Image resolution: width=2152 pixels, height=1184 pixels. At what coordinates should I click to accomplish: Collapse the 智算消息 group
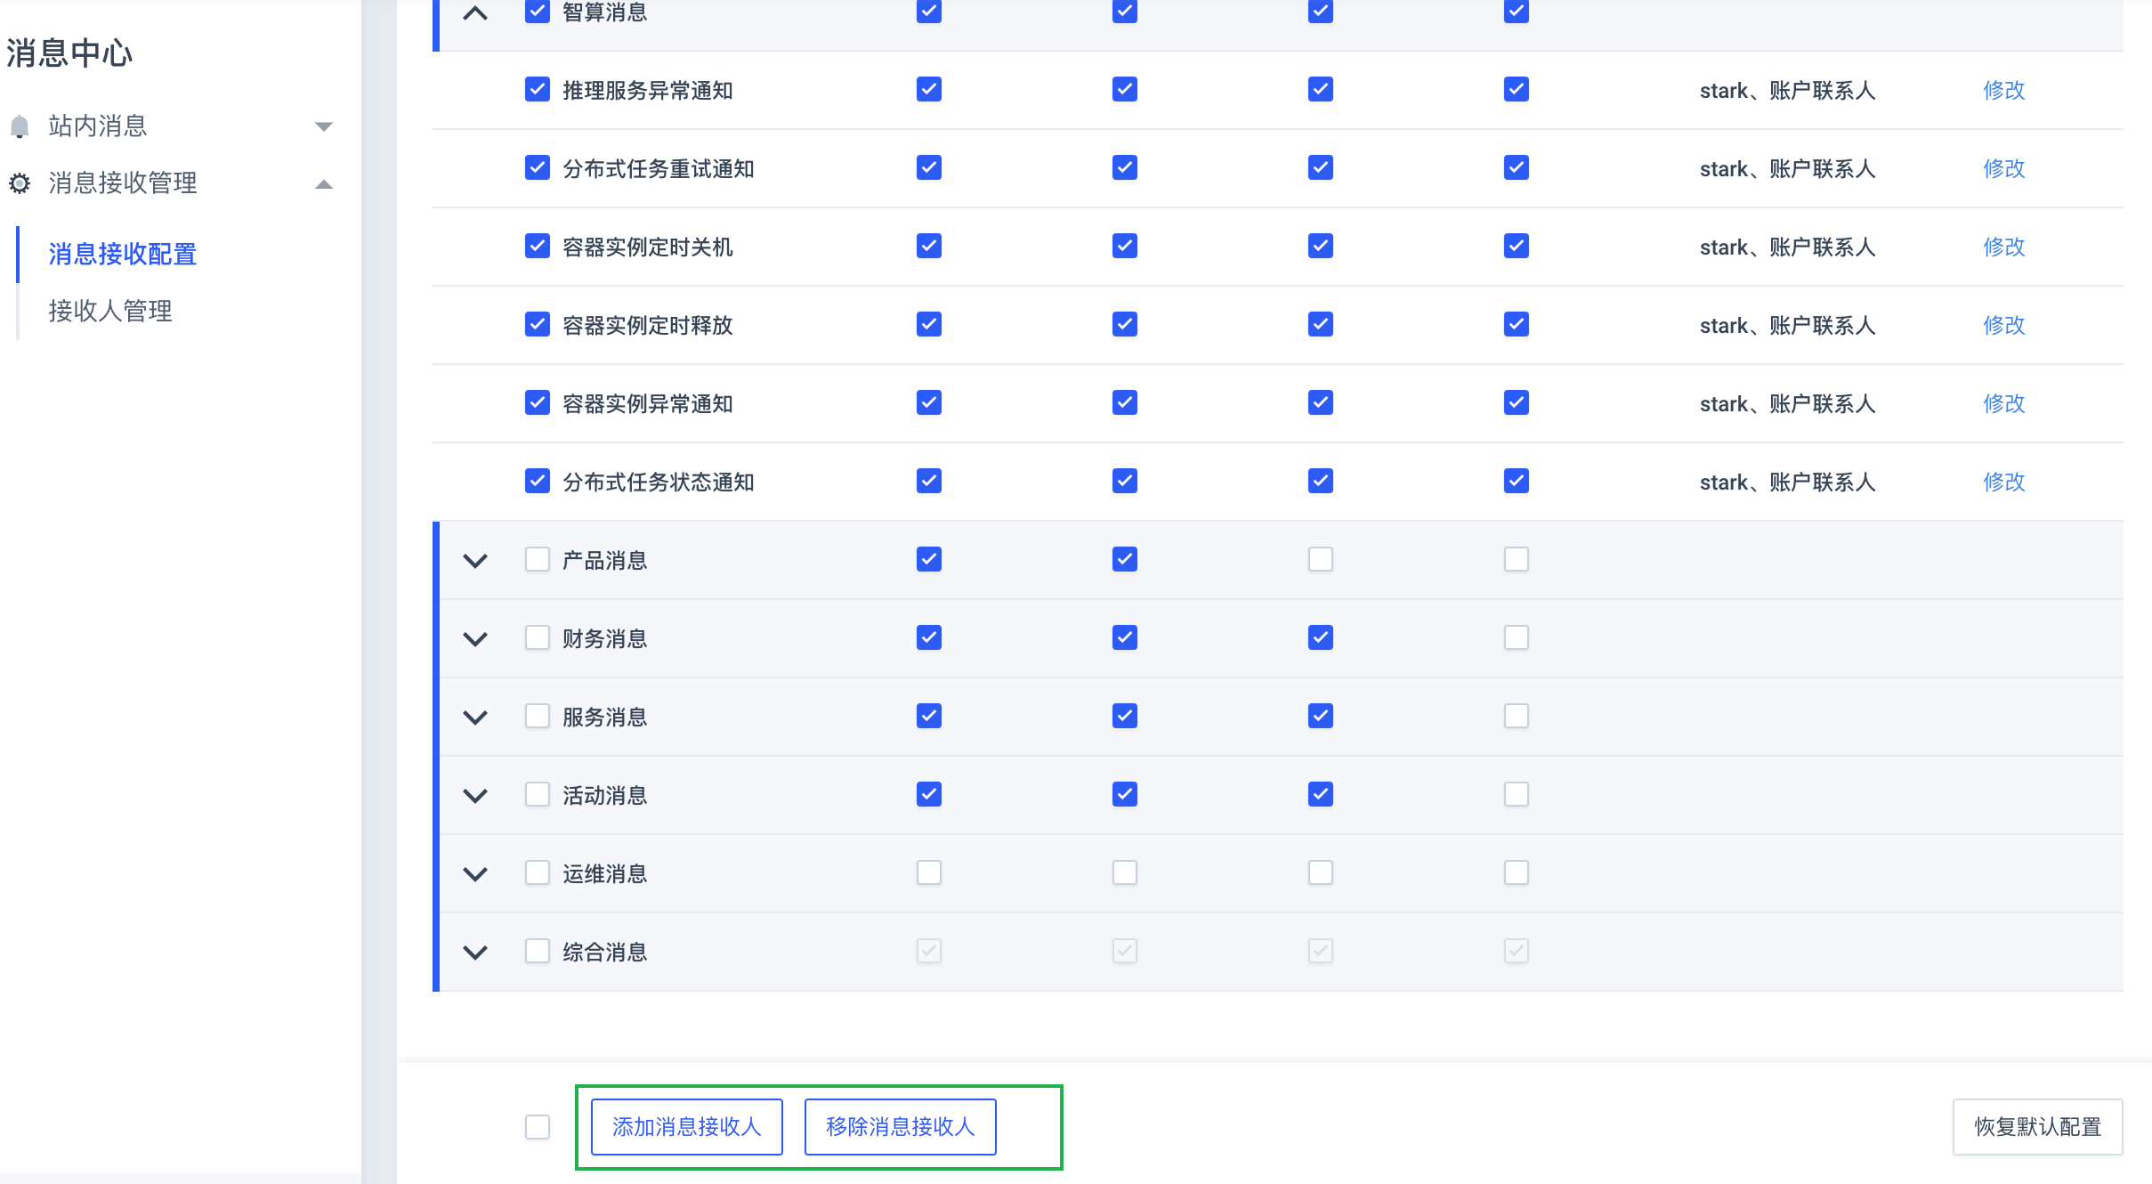tap(475, 12)
